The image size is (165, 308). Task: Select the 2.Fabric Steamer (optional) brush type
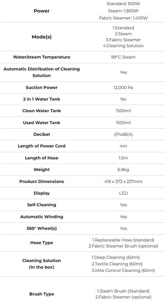pos(123,297)
